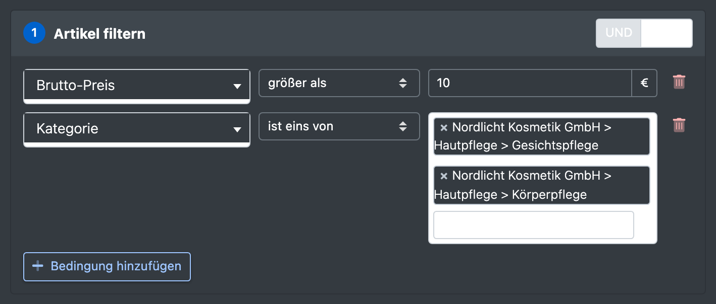Remove the Gesichtspflege category tag
Viewport: 716px width, 304px height.
[x=444, y=127]
